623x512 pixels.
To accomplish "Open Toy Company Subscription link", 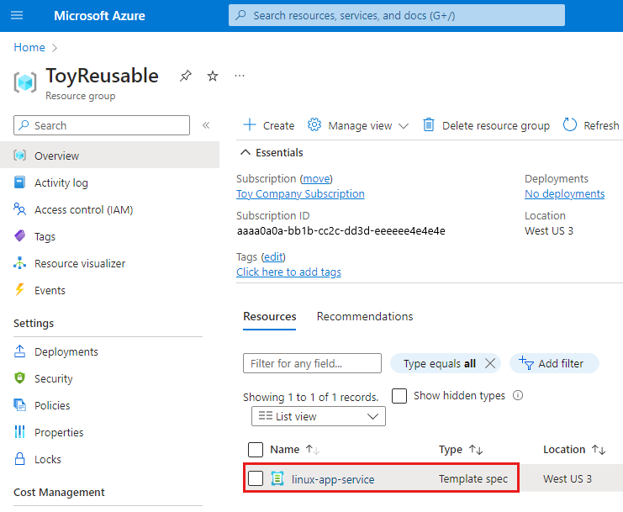I will 300,194.
